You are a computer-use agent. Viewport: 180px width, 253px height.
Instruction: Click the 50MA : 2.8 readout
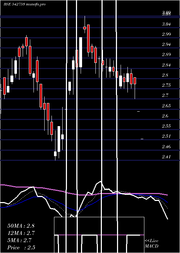tap(21, 226)
